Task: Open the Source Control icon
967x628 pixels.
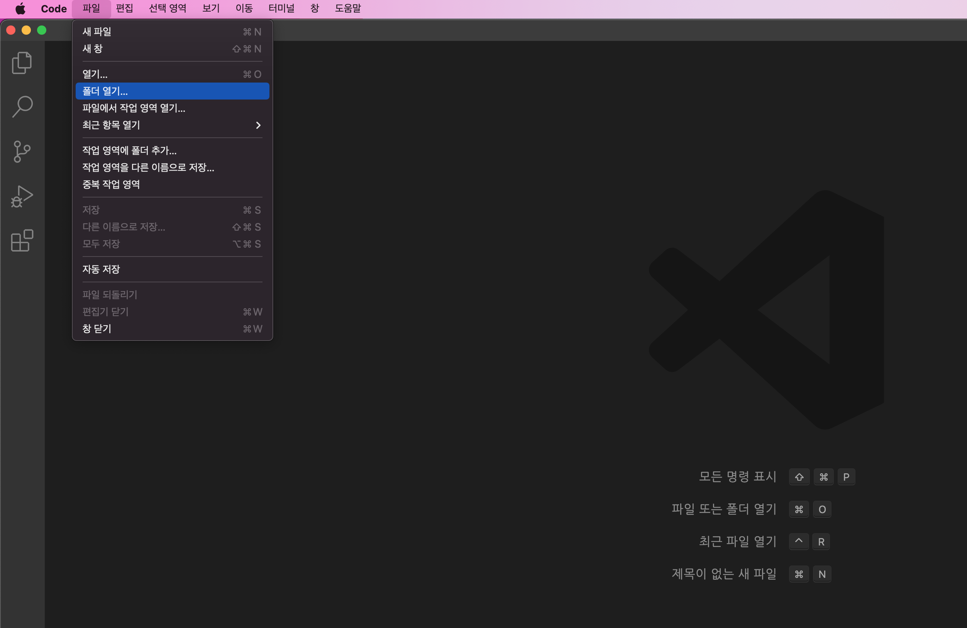Action: [x=22, y=152]
